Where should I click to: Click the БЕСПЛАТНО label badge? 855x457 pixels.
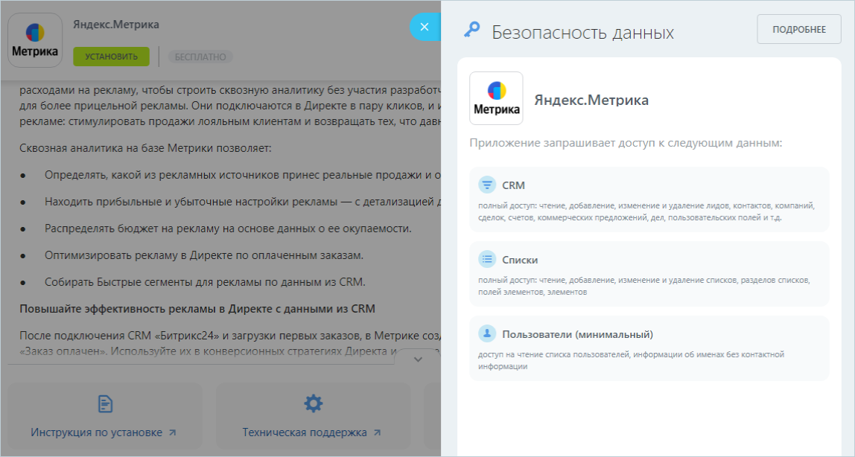tap(200, 57)
